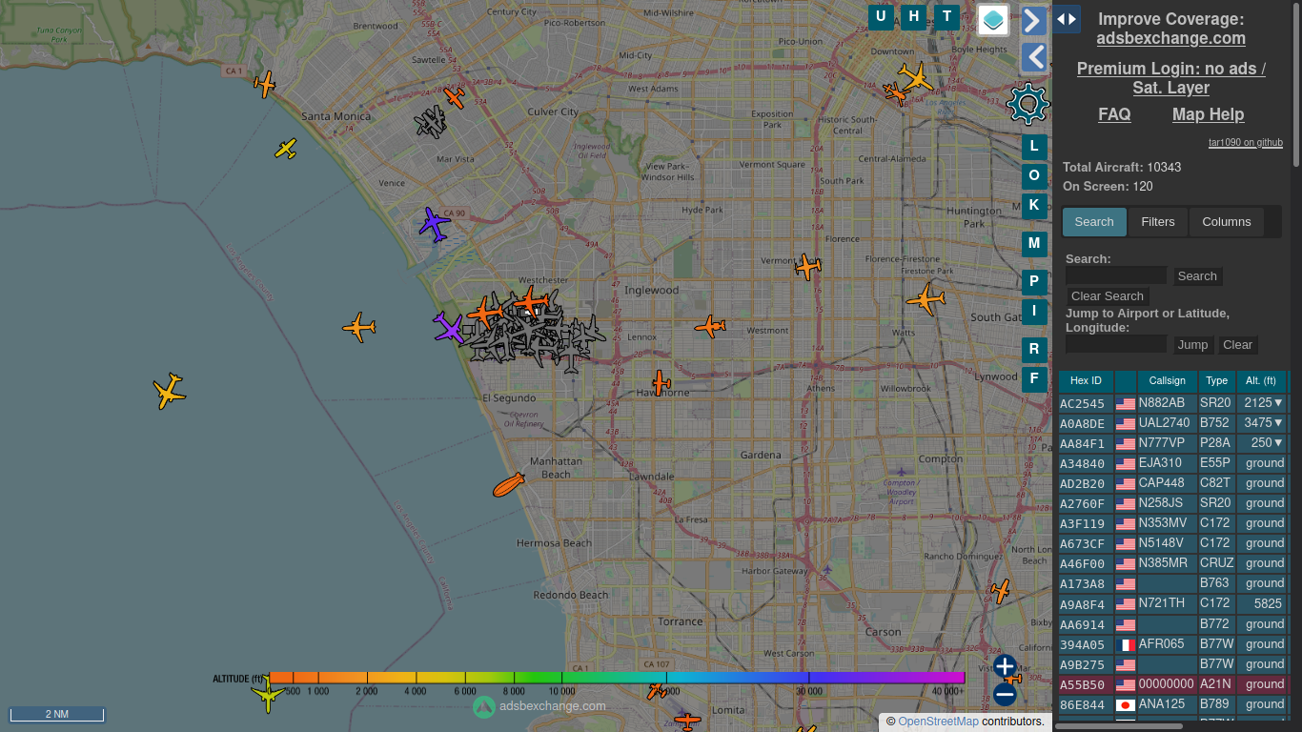Viewport: 1302px width, 732px height.
Task: Select orange aircraft near Vermont Avenue
Action: 807,267
